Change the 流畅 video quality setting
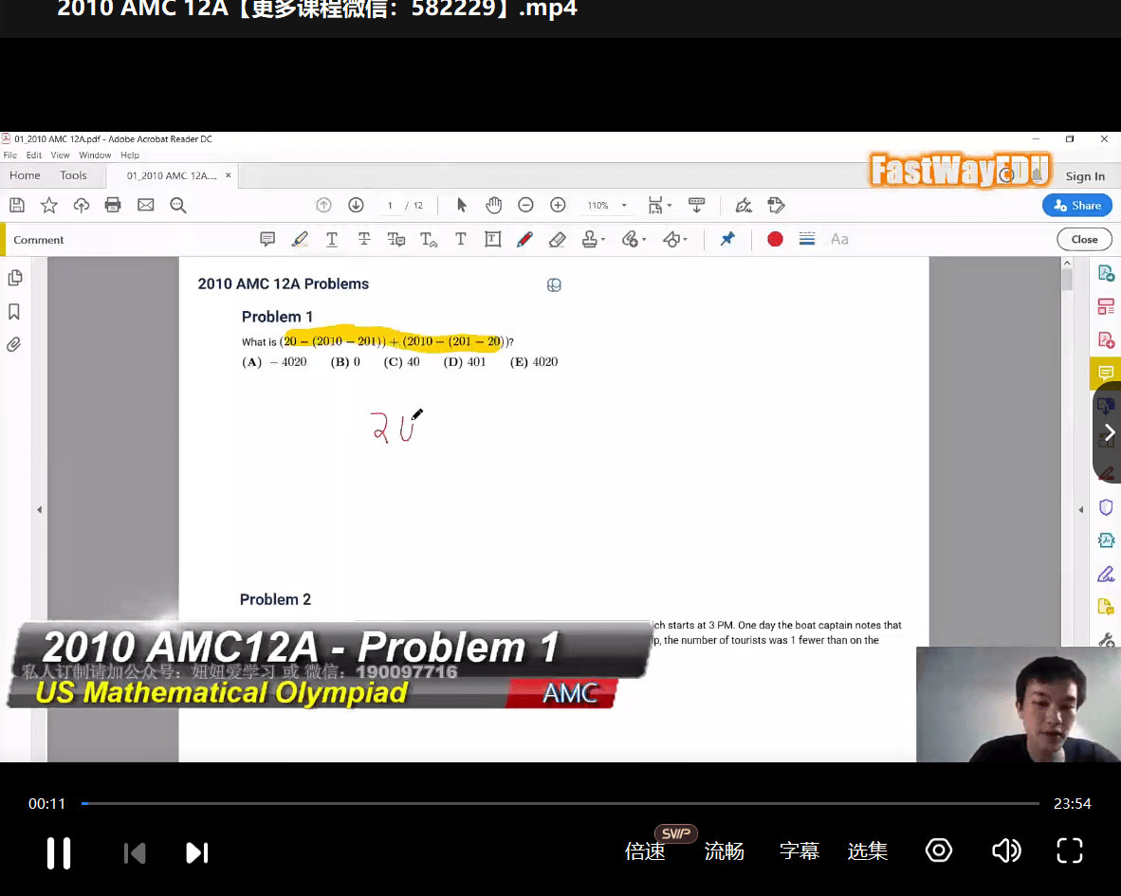 (x=725, y=851)
